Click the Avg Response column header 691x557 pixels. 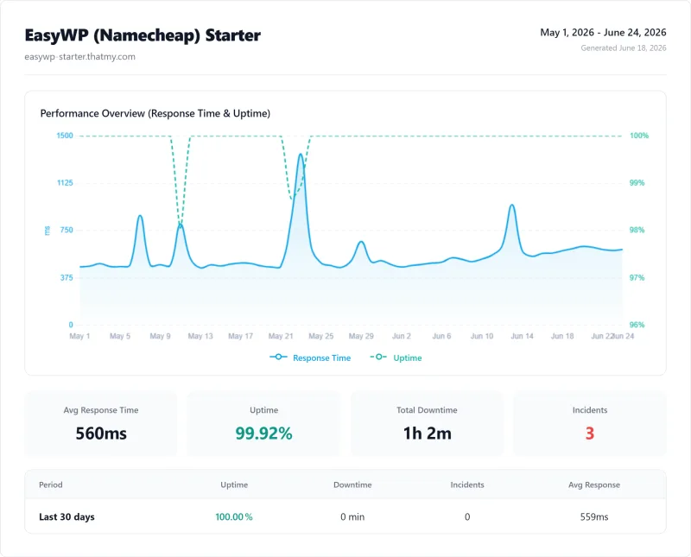tap(594, 484)
